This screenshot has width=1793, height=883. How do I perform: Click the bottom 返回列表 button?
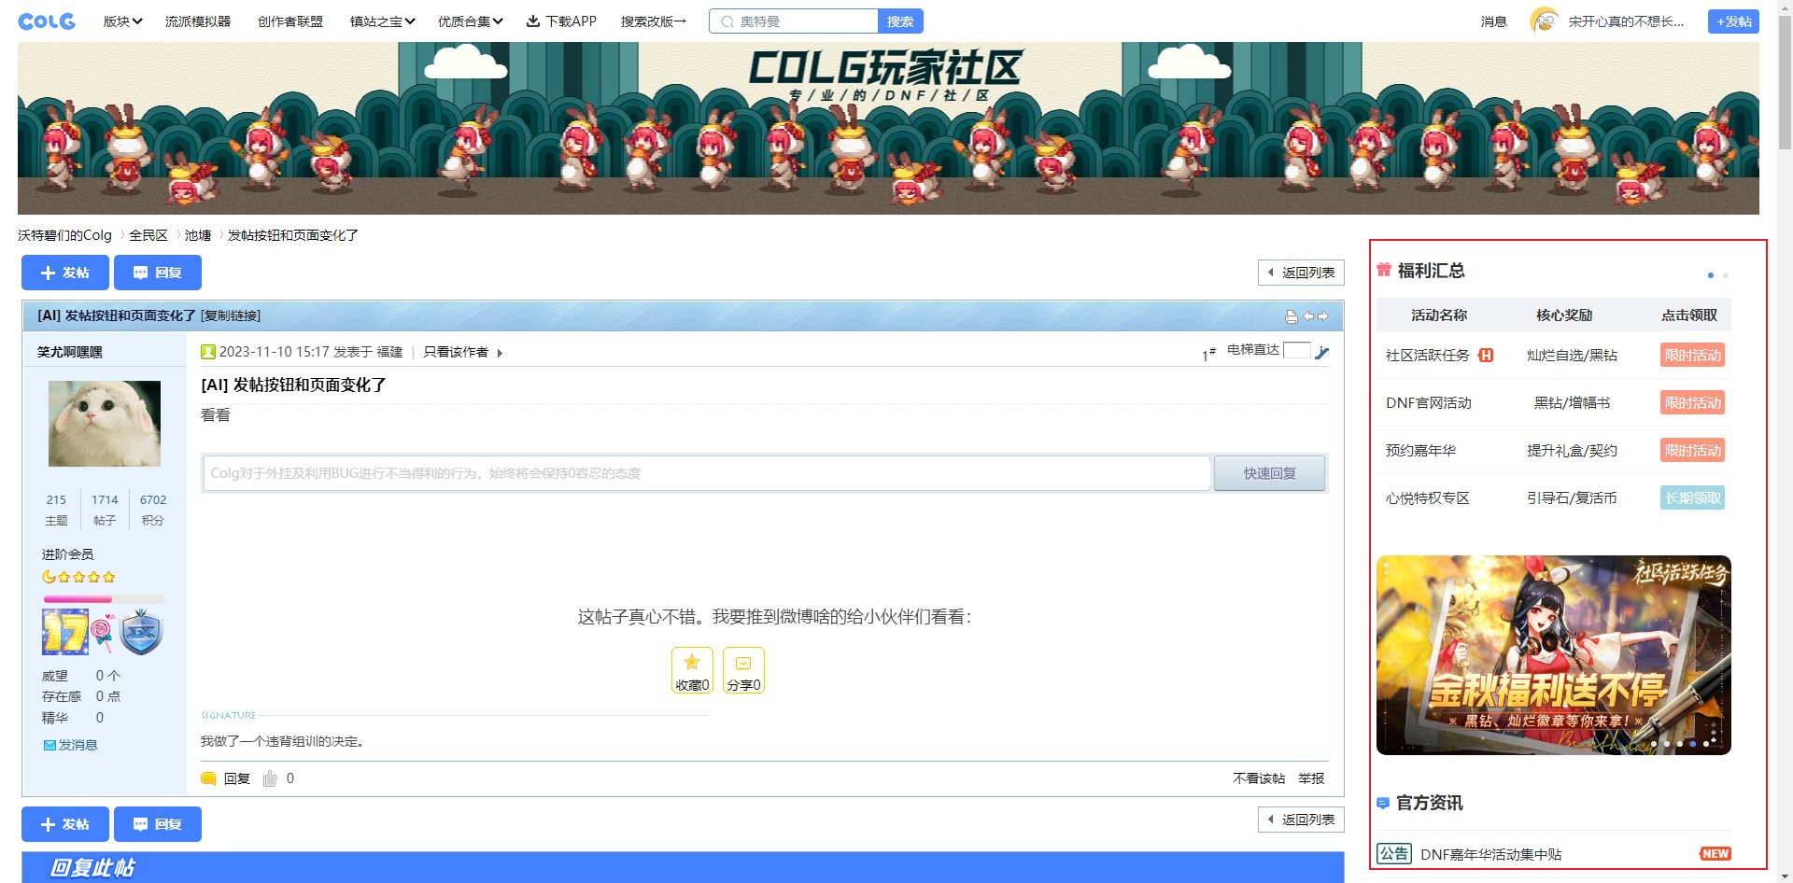pos(1301,820)
